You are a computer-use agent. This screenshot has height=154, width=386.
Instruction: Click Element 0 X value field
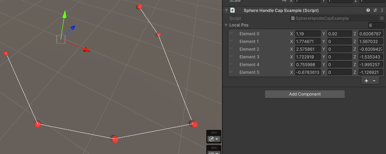[x=308, y=34]
